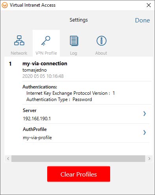Click the AuthProfile label

tap(35, 129)
